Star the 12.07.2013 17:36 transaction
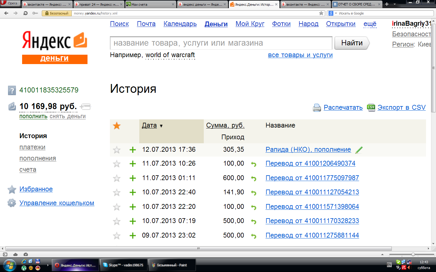 (x=117, y=150)
